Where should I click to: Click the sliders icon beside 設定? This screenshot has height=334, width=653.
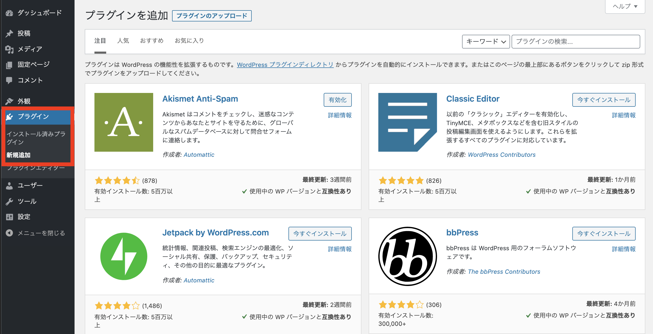[x=9, y=217]
